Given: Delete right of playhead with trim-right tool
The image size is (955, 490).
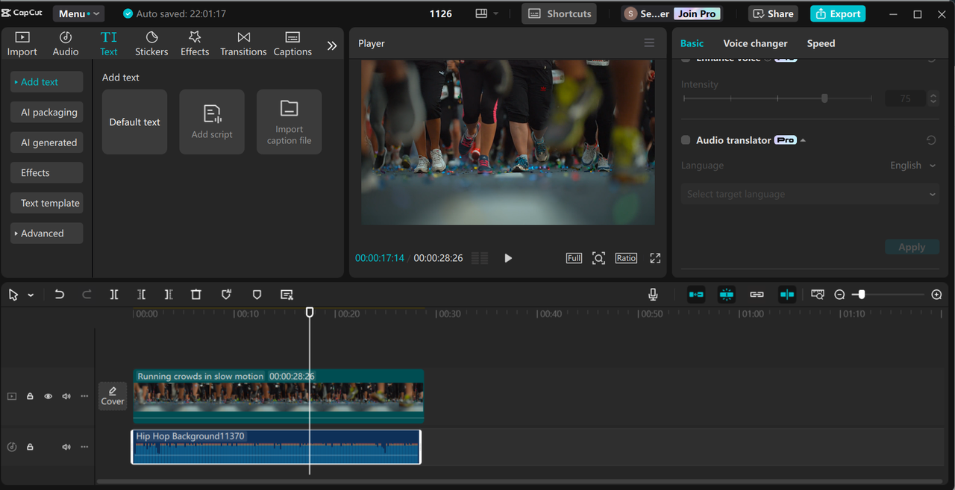Looking at the screenshot, I should click(169, 295).
